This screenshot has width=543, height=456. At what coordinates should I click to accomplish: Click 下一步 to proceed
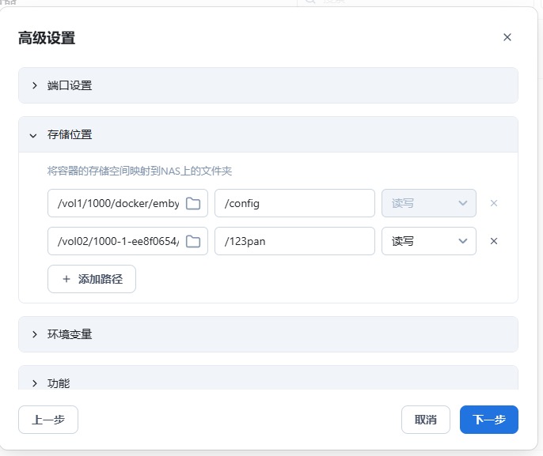[488, 420]
